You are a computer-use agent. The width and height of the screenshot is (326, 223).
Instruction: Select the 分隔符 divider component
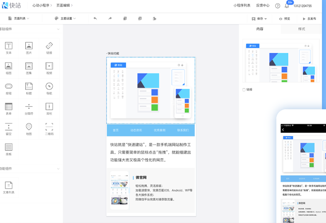coord(29,109)
